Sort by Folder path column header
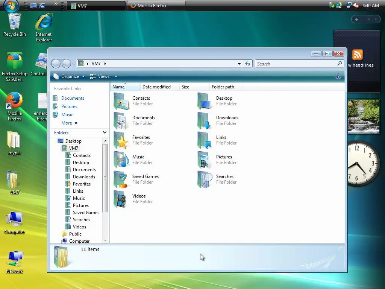Image resolution: width=385 pixels, height=289 pixels. point(226,87)
